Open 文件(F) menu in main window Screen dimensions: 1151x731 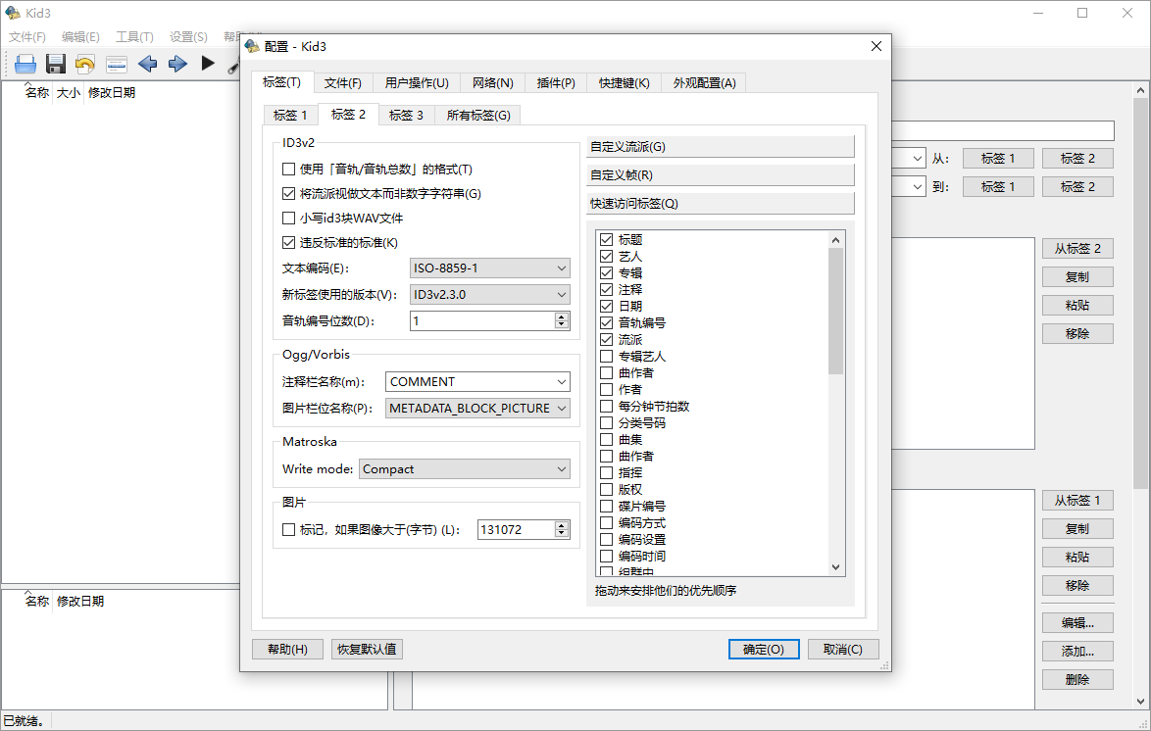(x=27, y=36)
